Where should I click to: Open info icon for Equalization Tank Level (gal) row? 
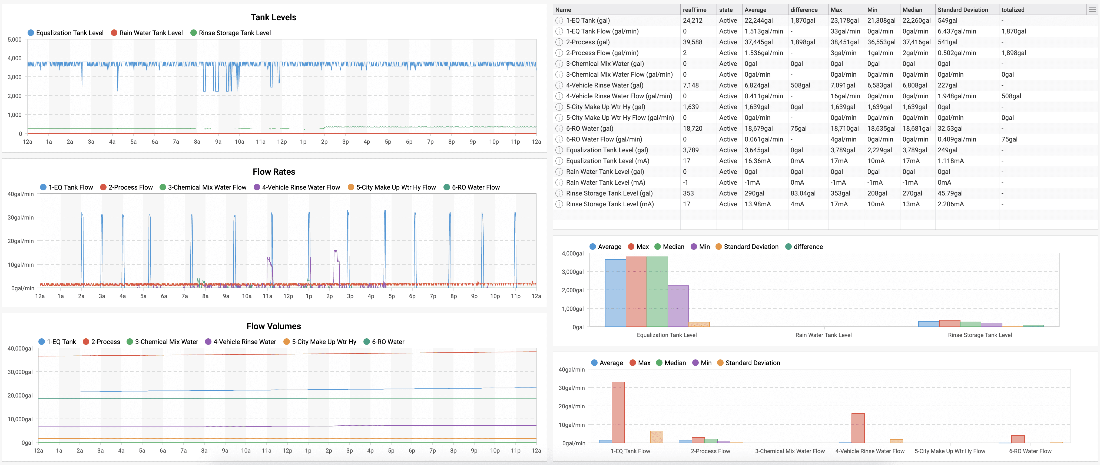click(x=559, y=150)
